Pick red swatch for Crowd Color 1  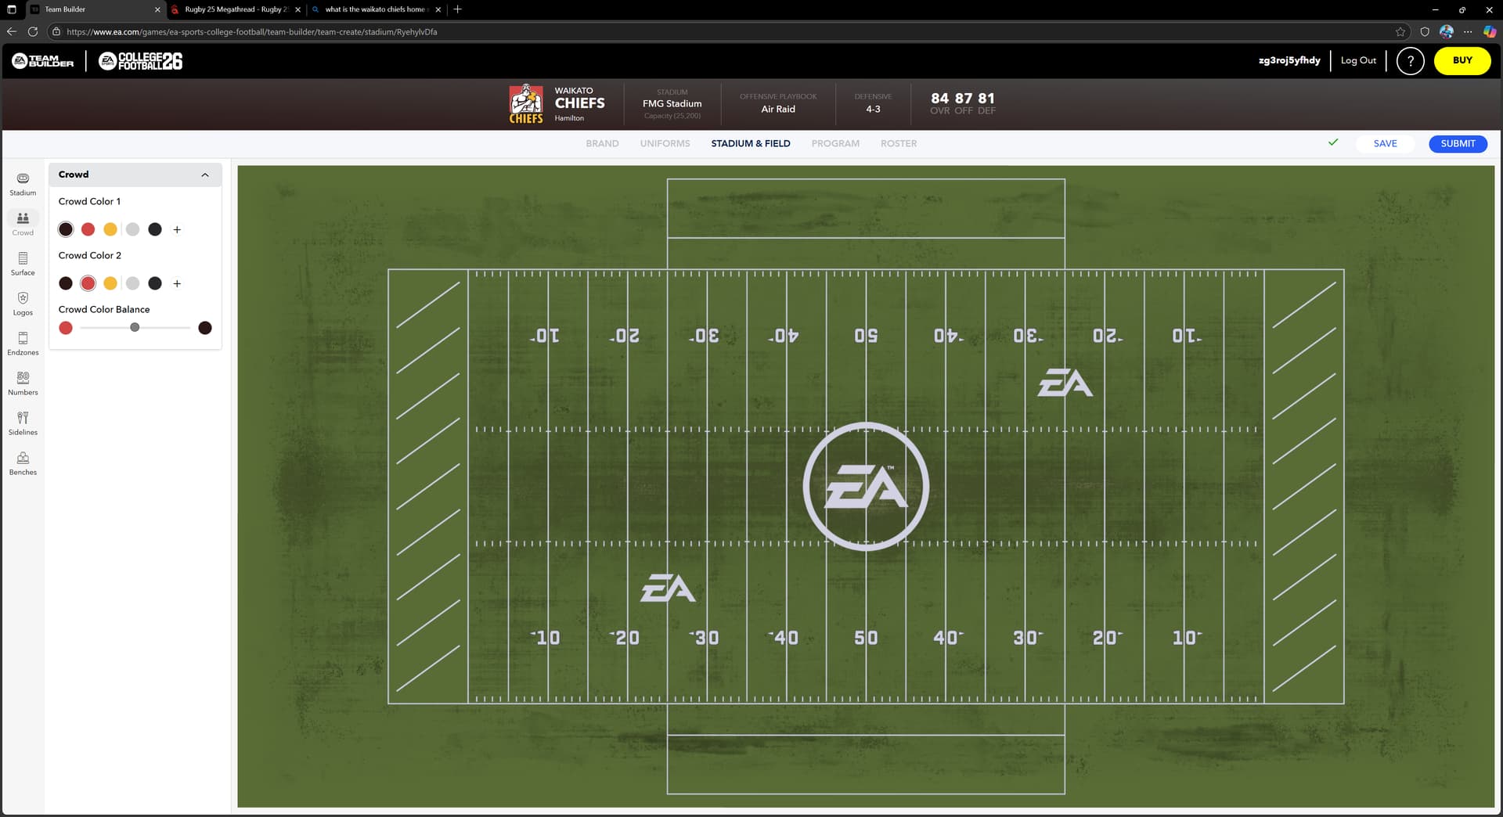tap(88, 229)
